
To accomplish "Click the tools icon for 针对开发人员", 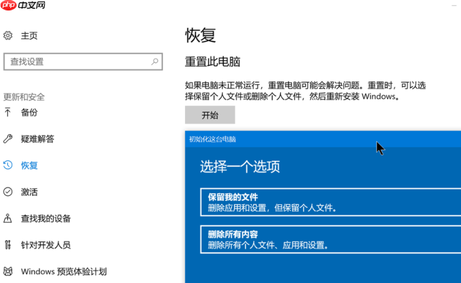I will click(x=8, y=245).
